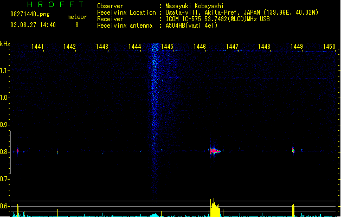Click time axis marker 1442
This screenshot has height=217, width=341.
point(69,47)
